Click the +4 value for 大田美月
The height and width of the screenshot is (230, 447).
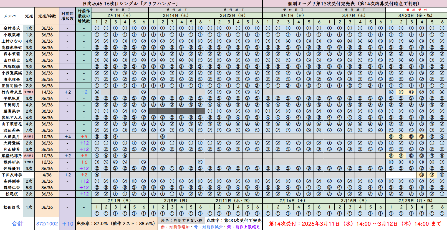[67, 137]
